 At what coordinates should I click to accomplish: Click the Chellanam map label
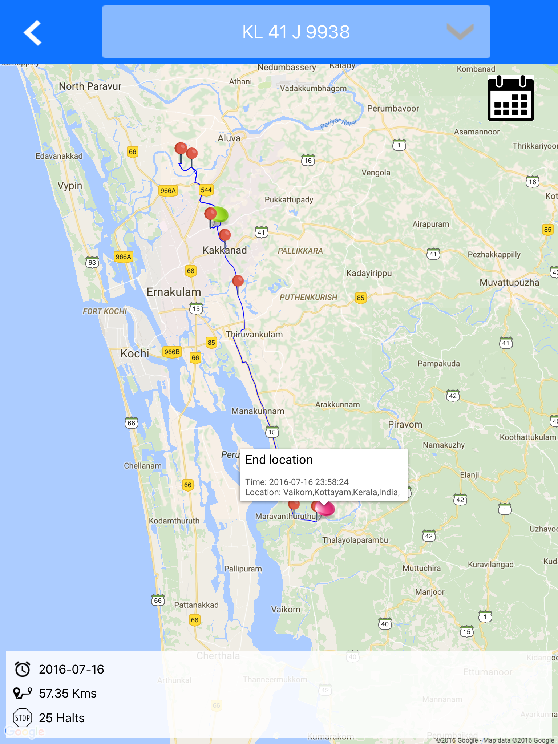(143, 466)
